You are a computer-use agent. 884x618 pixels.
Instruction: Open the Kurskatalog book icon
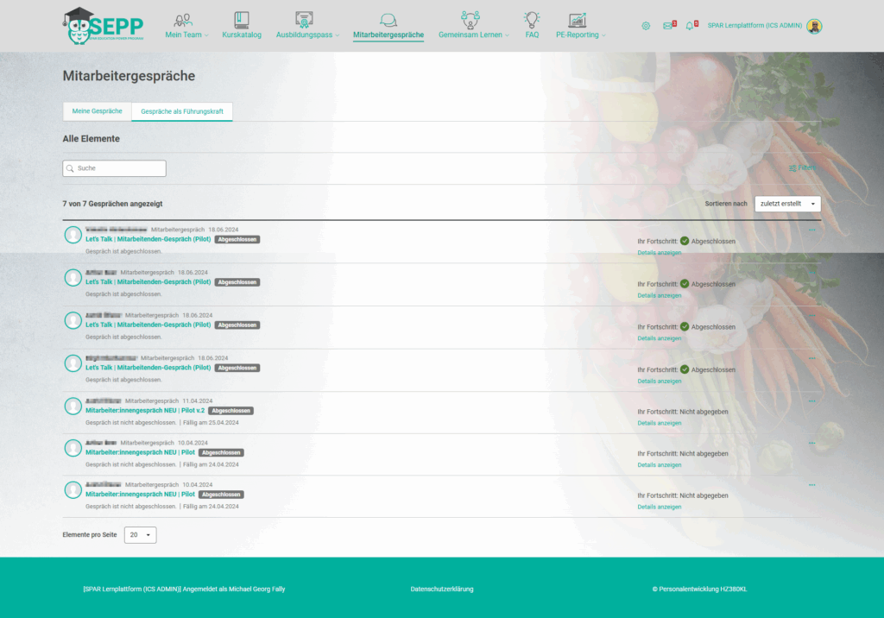pos(242,19)
